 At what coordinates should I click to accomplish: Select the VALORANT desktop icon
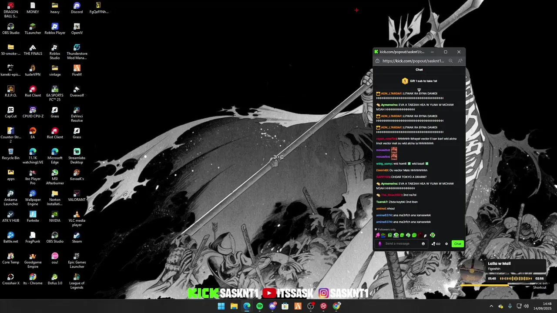pos(77,196)
